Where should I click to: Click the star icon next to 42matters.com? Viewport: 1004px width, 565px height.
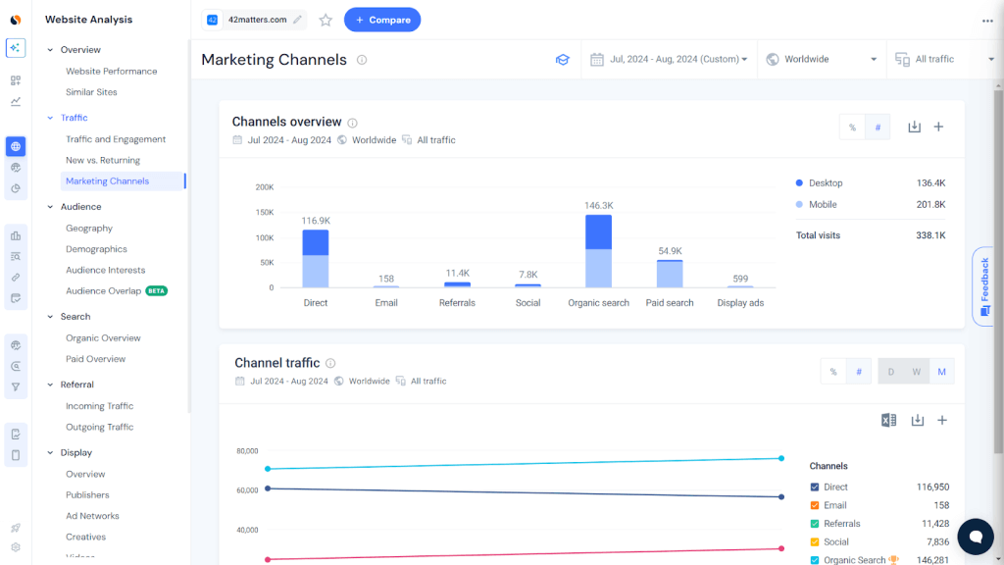coord(326,19)
